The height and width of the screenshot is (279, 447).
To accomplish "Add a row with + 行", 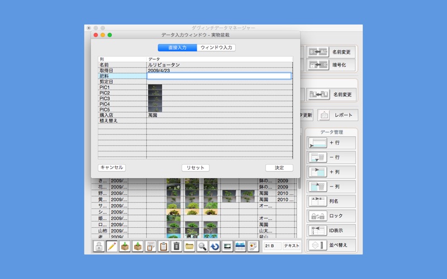I will click(x=331, y=143).
